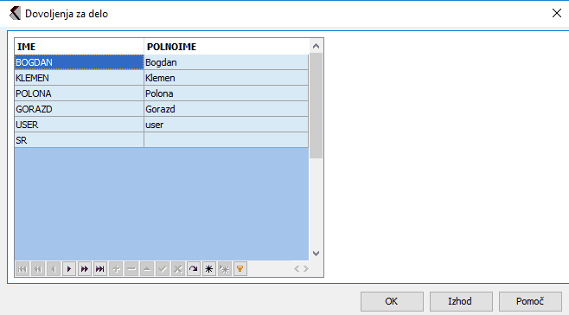Click the app logo in title bar
The image size is (569, 315).
pyautogui.click(x=15, y=14)
